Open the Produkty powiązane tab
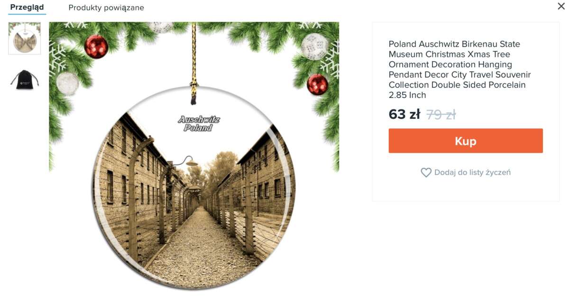Screen dimensions: 569x306 106,8
